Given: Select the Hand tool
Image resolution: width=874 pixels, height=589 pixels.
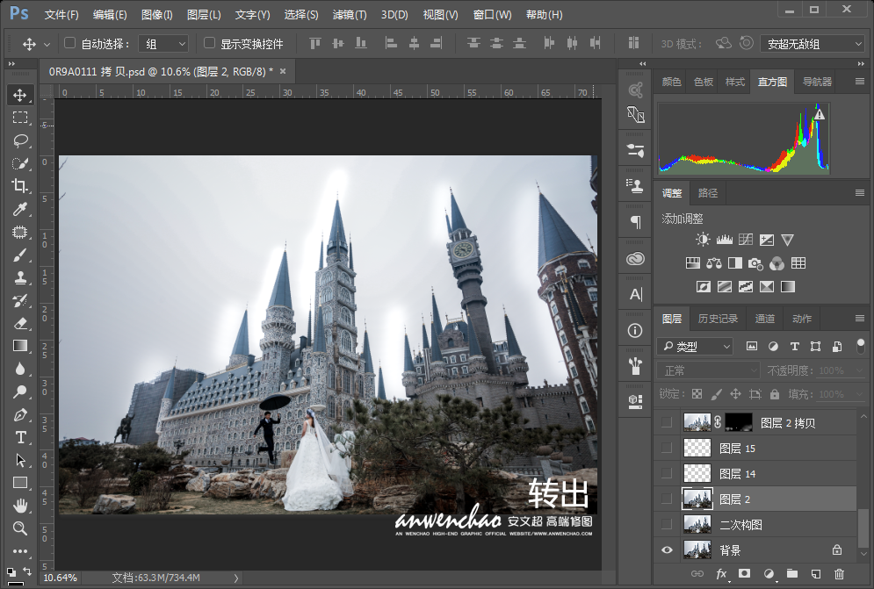Looking at the screenshot, I should click(20, 506).
